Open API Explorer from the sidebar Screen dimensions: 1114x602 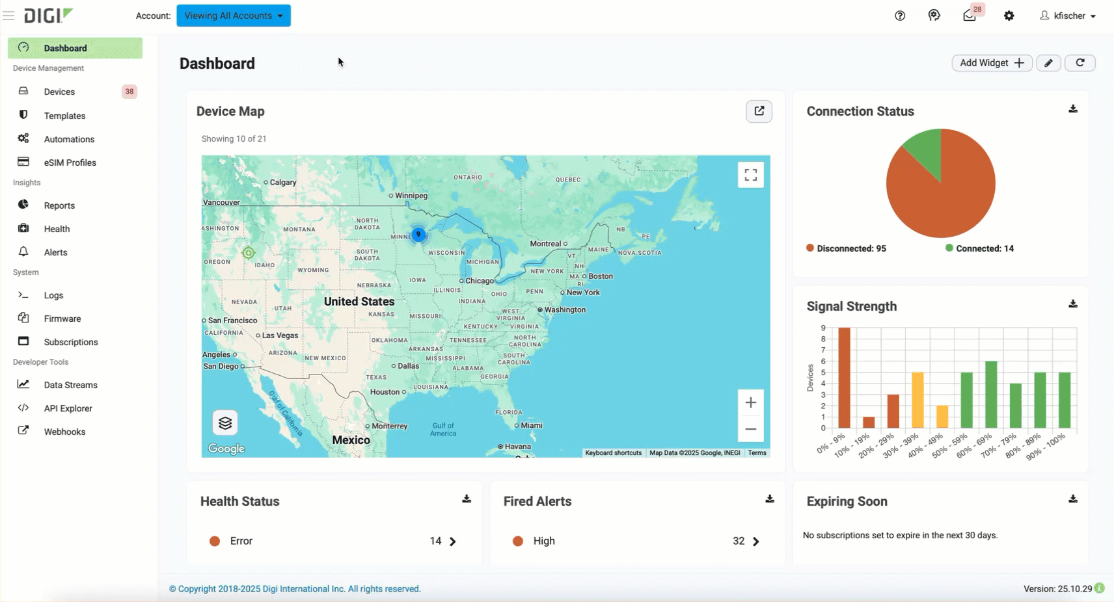pyautogui.click(x=68, y=408)
